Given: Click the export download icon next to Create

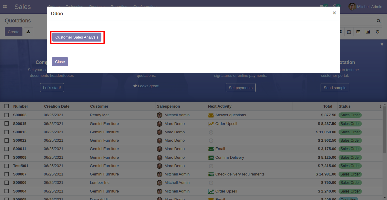Looking at the screenshot, I should (28, 32).
